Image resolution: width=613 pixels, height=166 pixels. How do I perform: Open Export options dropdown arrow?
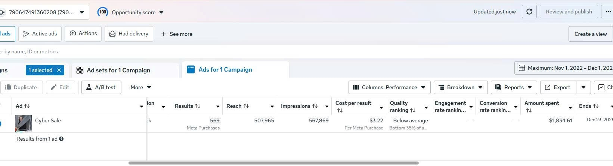[x=583, y=87]
